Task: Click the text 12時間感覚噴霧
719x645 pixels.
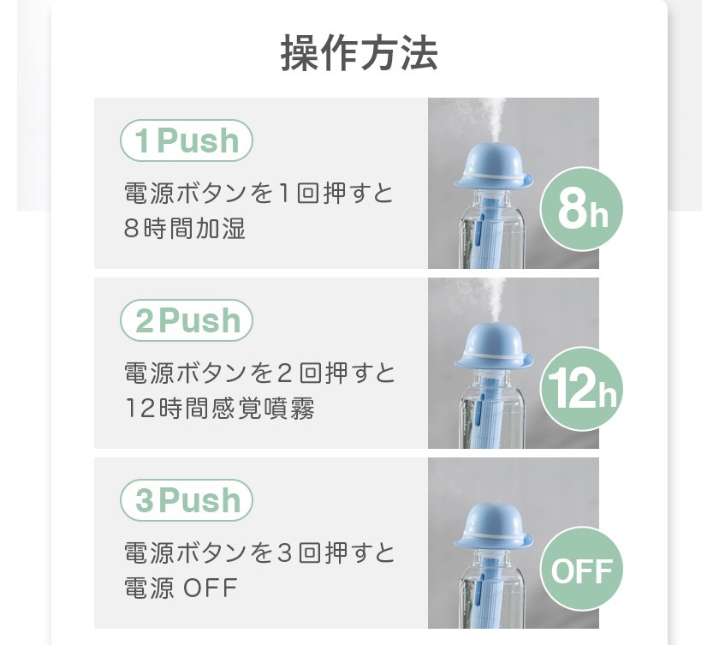Action: pyautogui.click(x=220, y=409)
